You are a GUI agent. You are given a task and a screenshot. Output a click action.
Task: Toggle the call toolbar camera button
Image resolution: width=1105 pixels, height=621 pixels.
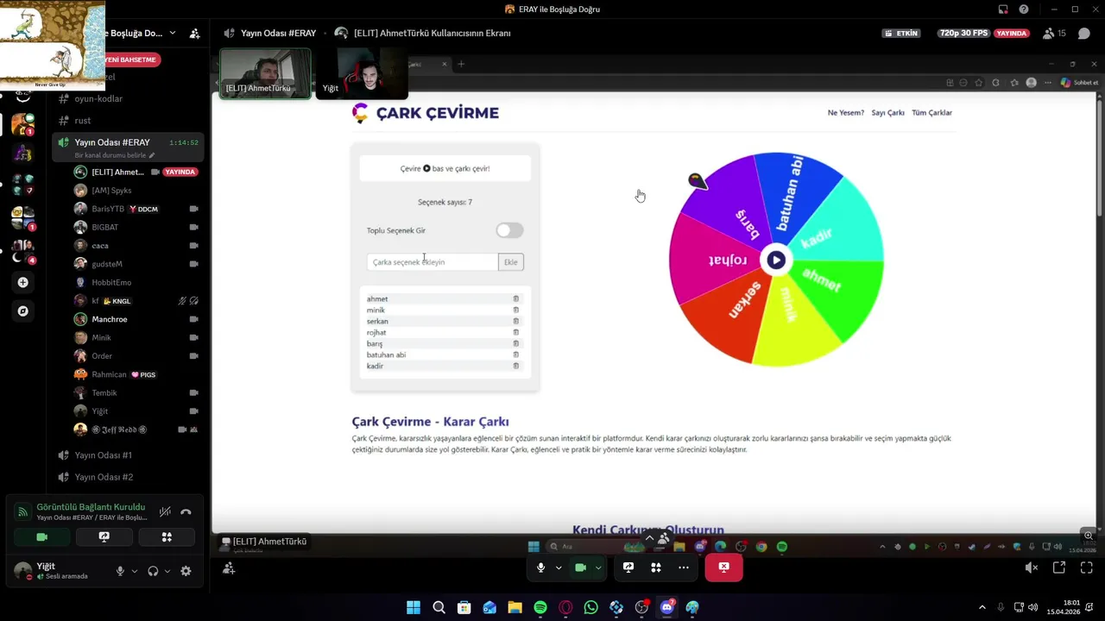581,568
